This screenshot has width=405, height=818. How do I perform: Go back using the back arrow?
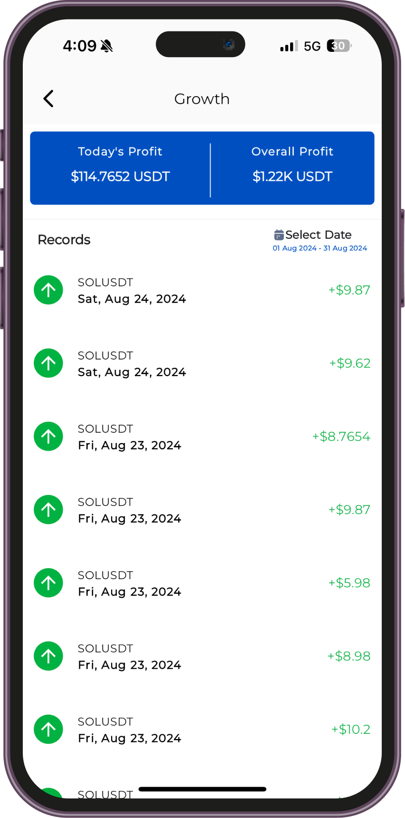pos(48,99)
